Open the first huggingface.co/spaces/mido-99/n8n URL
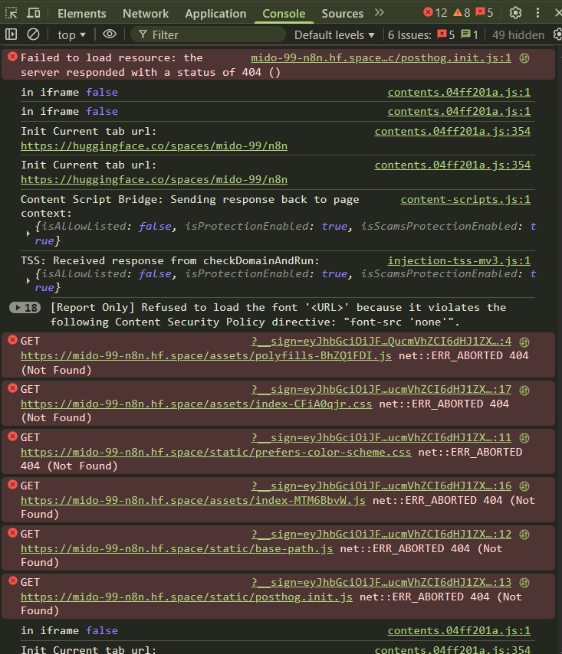 [x=154, y=146]
